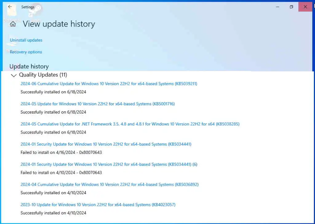Image resolution: width=315 pixels, height=224 pixels.
Task: Collapse the Quality Updates (11) section
Action: click(x=14, y=75)
